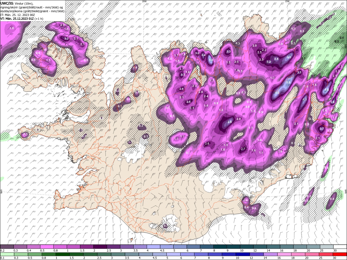Click the '15W' longitude label at top
The height and width of the screenshot is (260, 347).
[287, 1]
